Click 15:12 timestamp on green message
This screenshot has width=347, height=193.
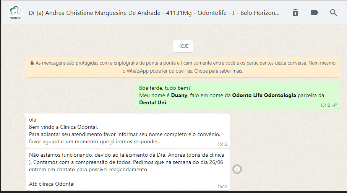[x=325, y=105]
